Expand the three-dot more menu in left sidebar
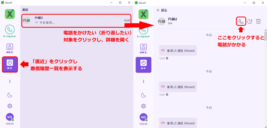 [10, 81]
